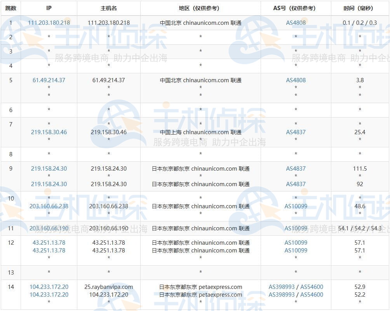Image resolution: width=390 pixels, height=311 pixels.
Task: Click the 61.49.214.37 IP link at hop 5
Action: coord(49,81)
